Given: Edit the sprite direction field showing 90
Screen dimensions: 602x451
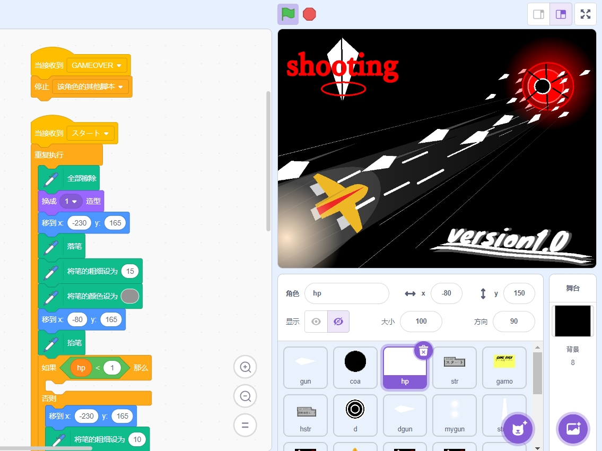Looking at the screenshot, I should (x=514, y=322).
